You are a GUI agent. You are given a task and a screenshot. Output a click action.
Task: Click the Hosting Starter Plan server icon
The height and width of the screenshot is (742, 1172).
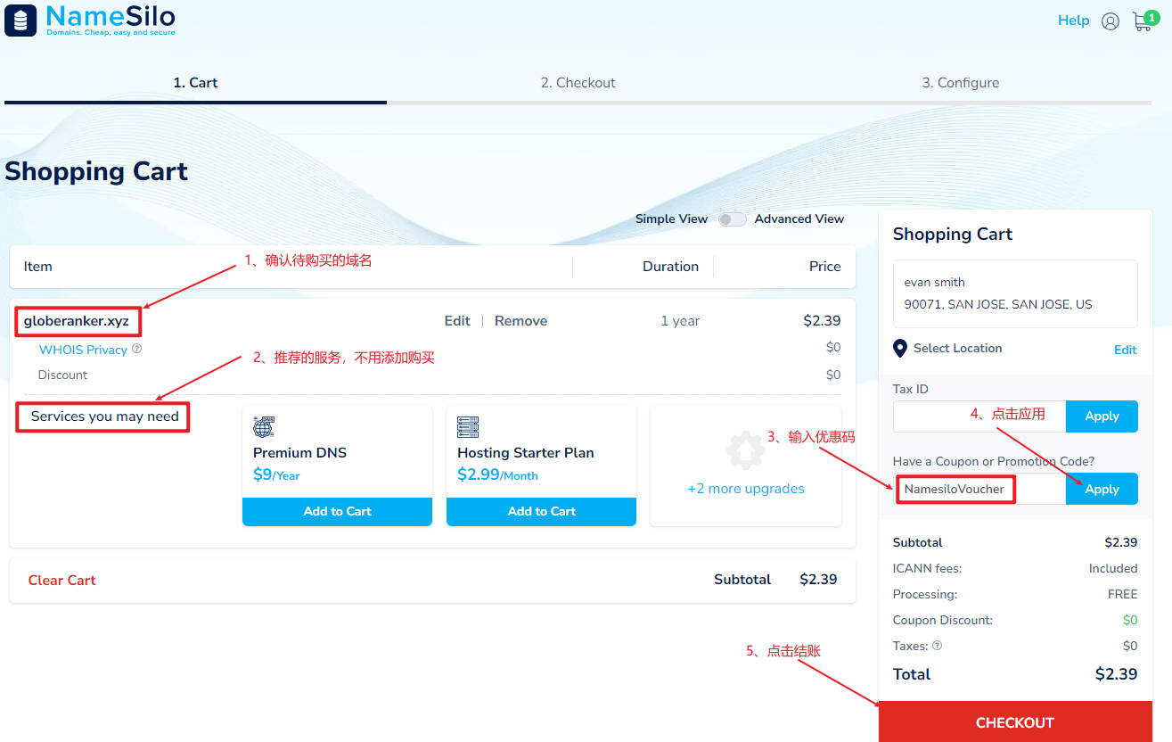(x=468, y=426)
